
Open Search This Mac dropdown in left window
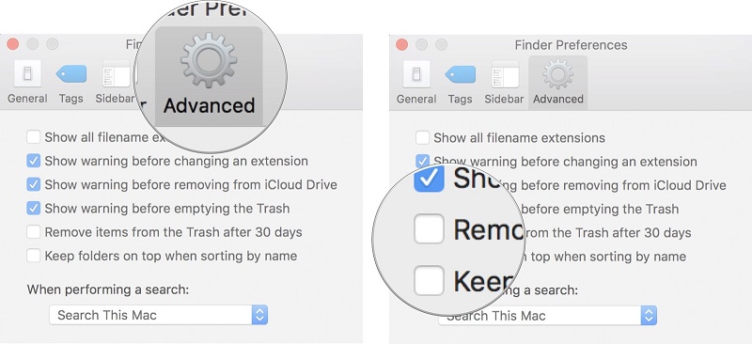pyautogui.click(x=158, y=315)
